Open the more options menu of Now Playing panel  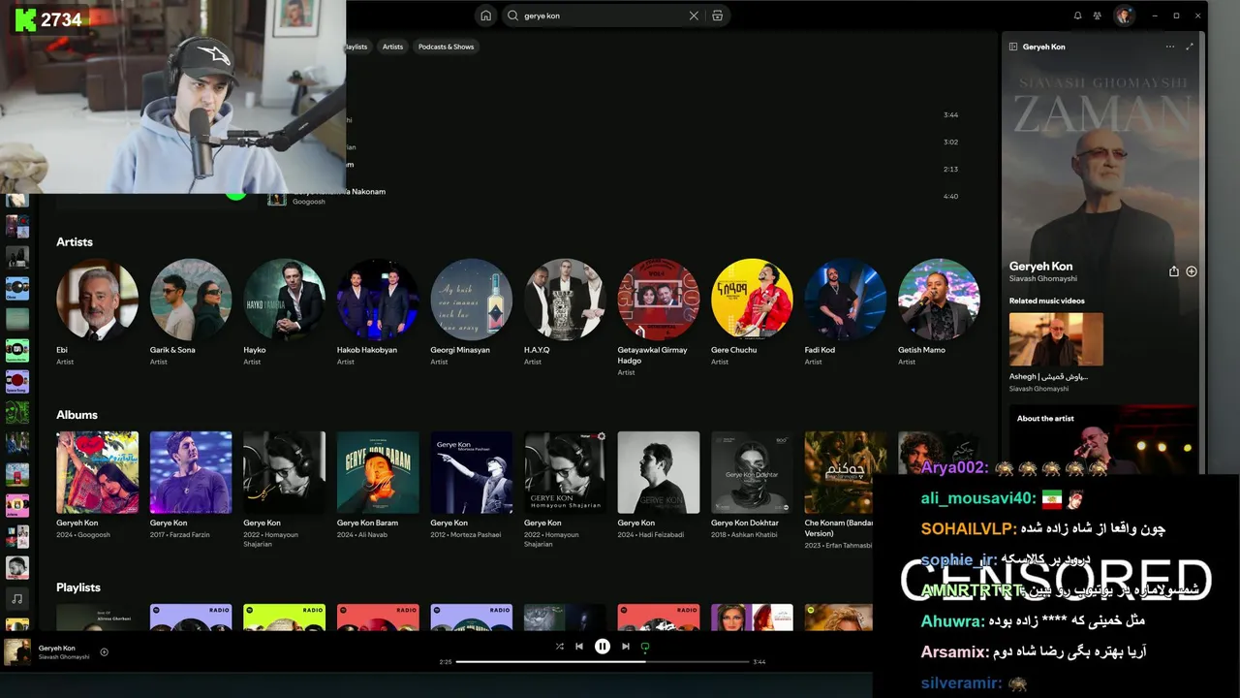coord(1170,47)
